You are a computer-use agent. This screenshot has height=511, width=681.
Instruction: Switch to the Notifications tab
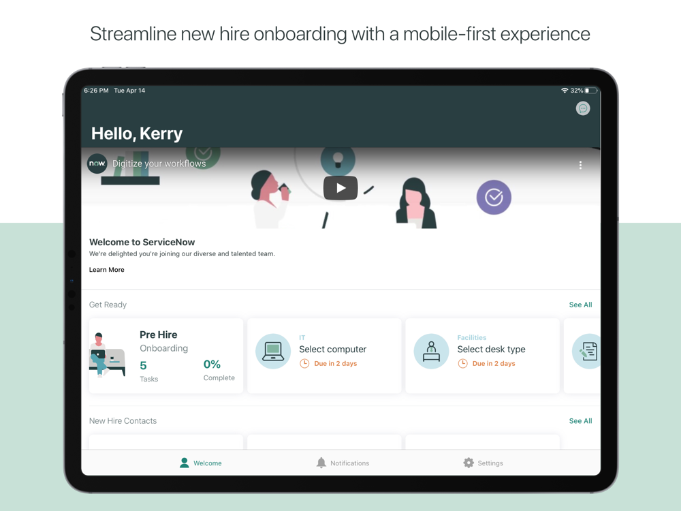click(x=343, y=463)
